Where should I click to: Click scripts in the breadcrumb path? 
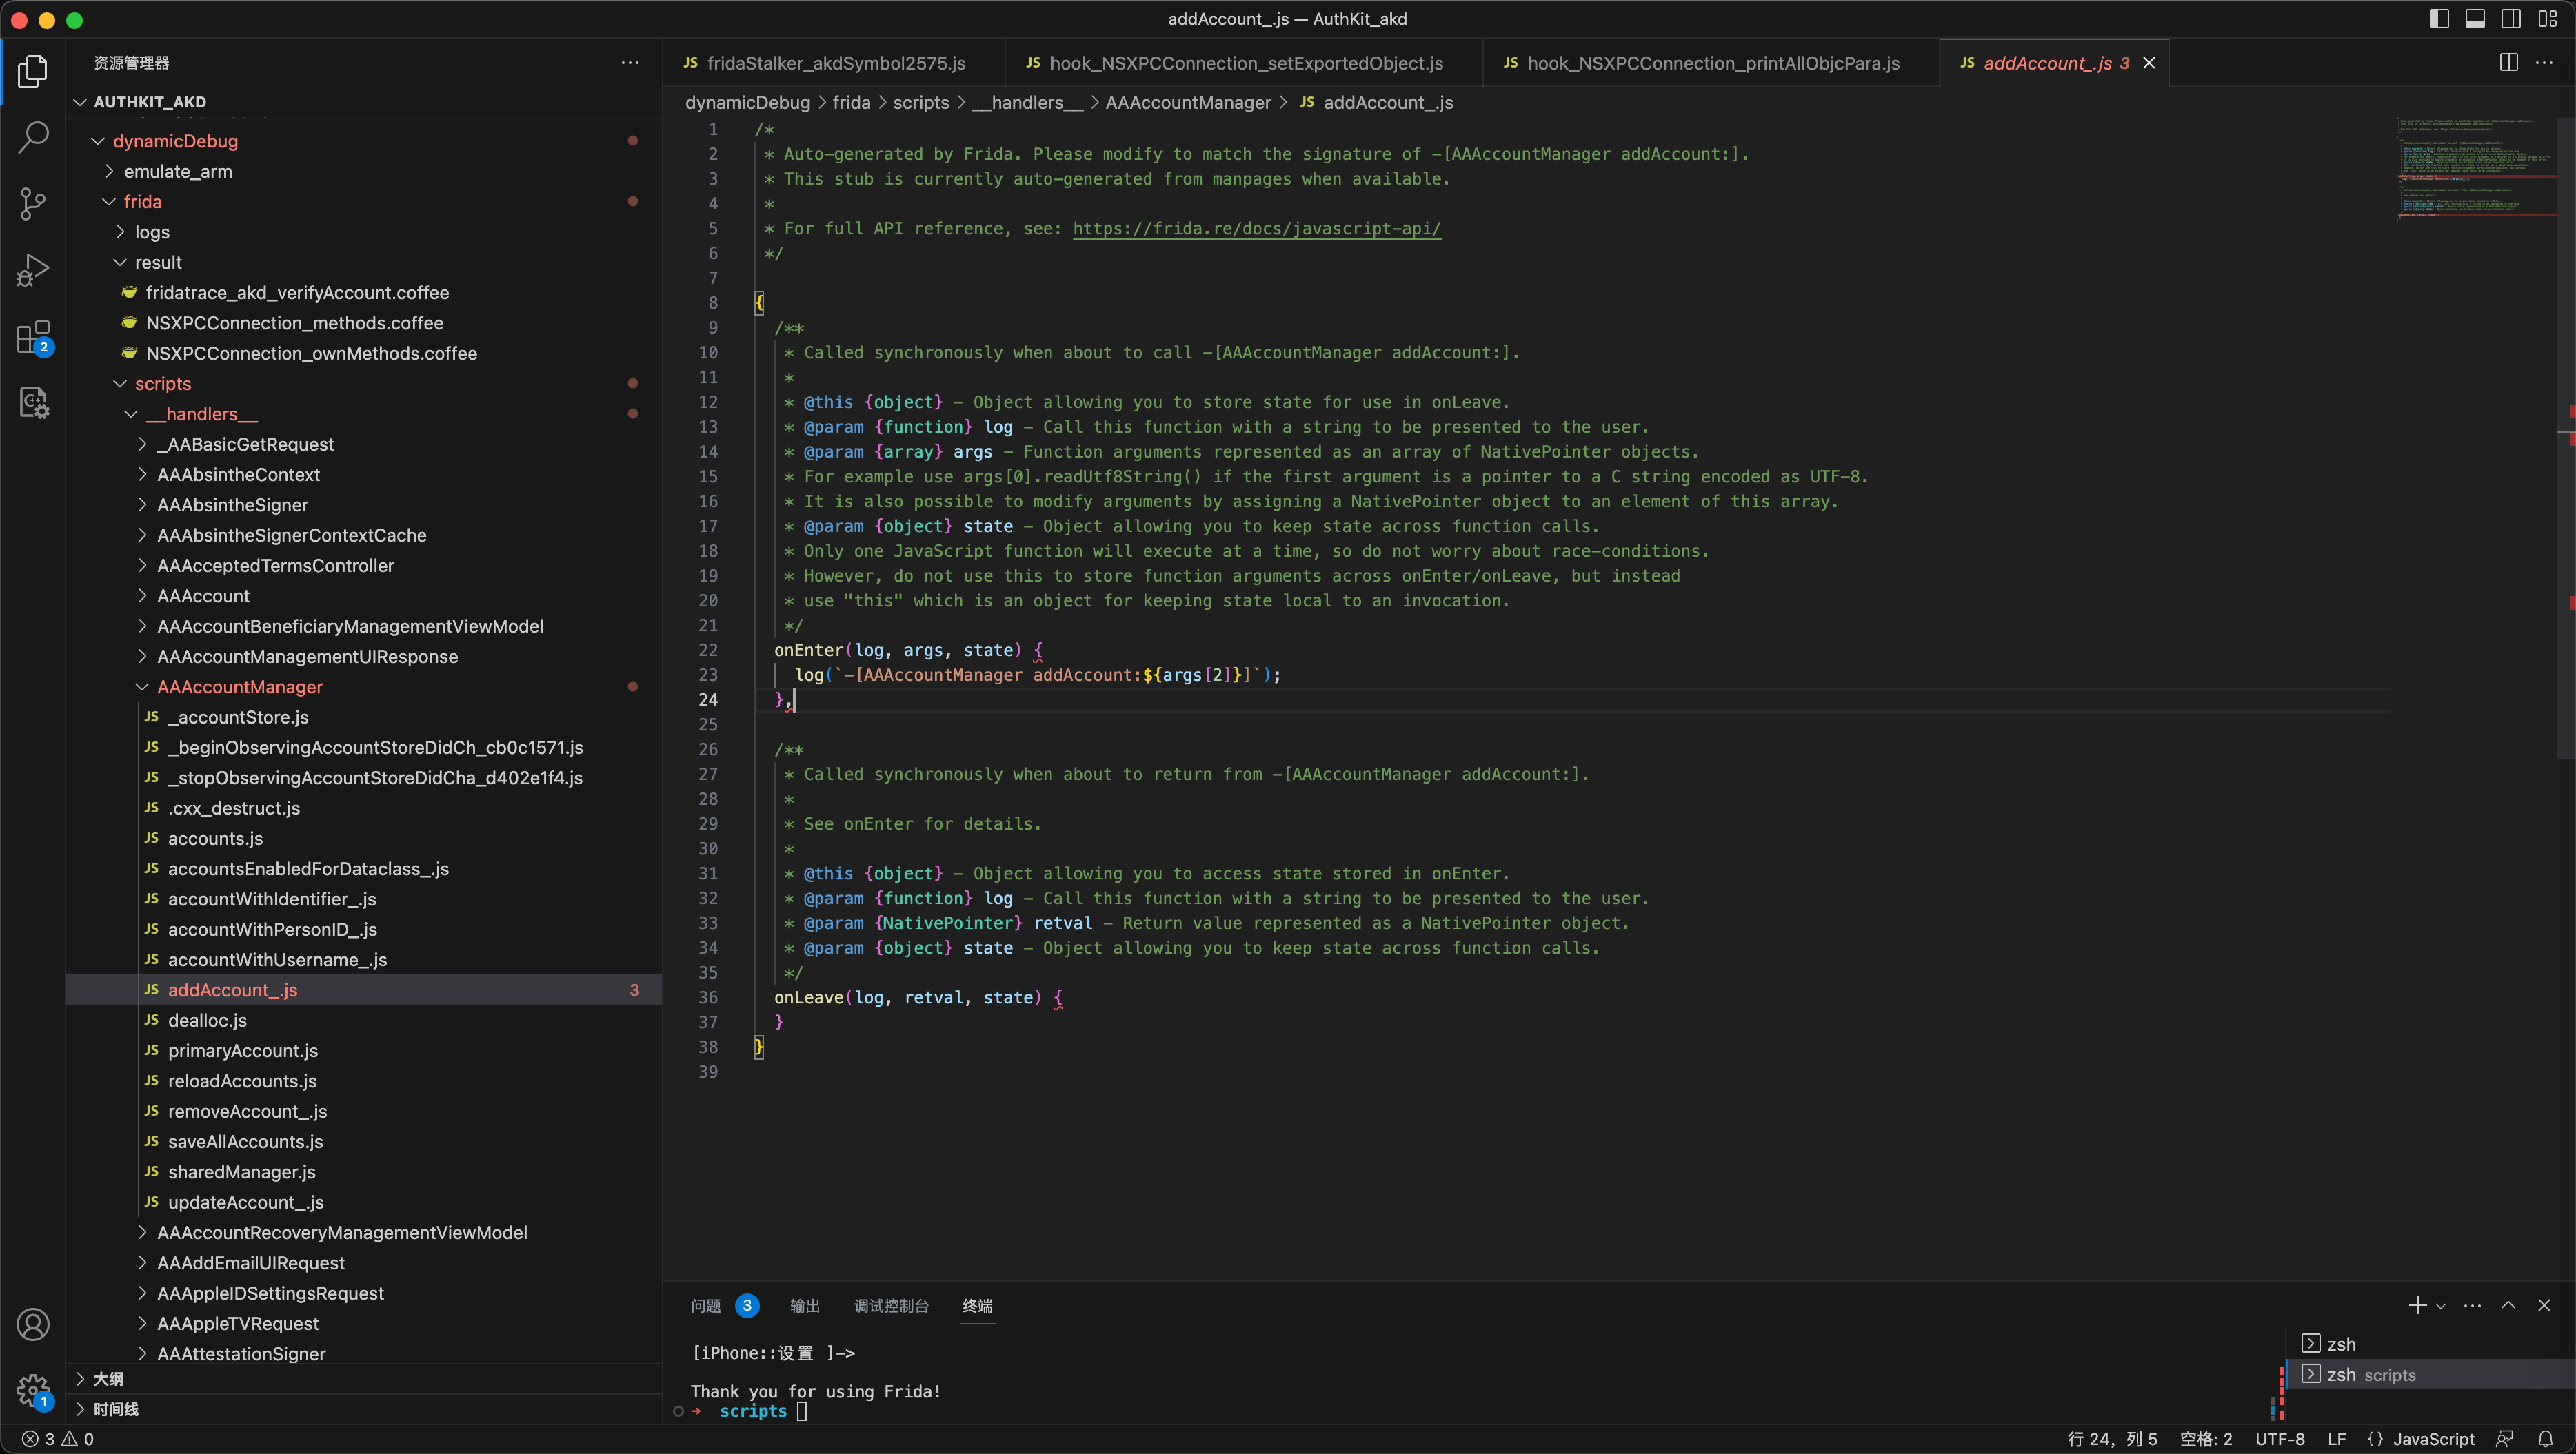921,103
